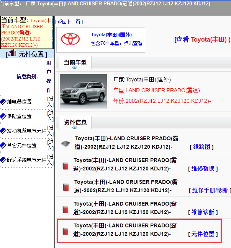This screenshot has height=248, width=231.
Task: Select the 资料信息 tab
Action: coord(75,123)
